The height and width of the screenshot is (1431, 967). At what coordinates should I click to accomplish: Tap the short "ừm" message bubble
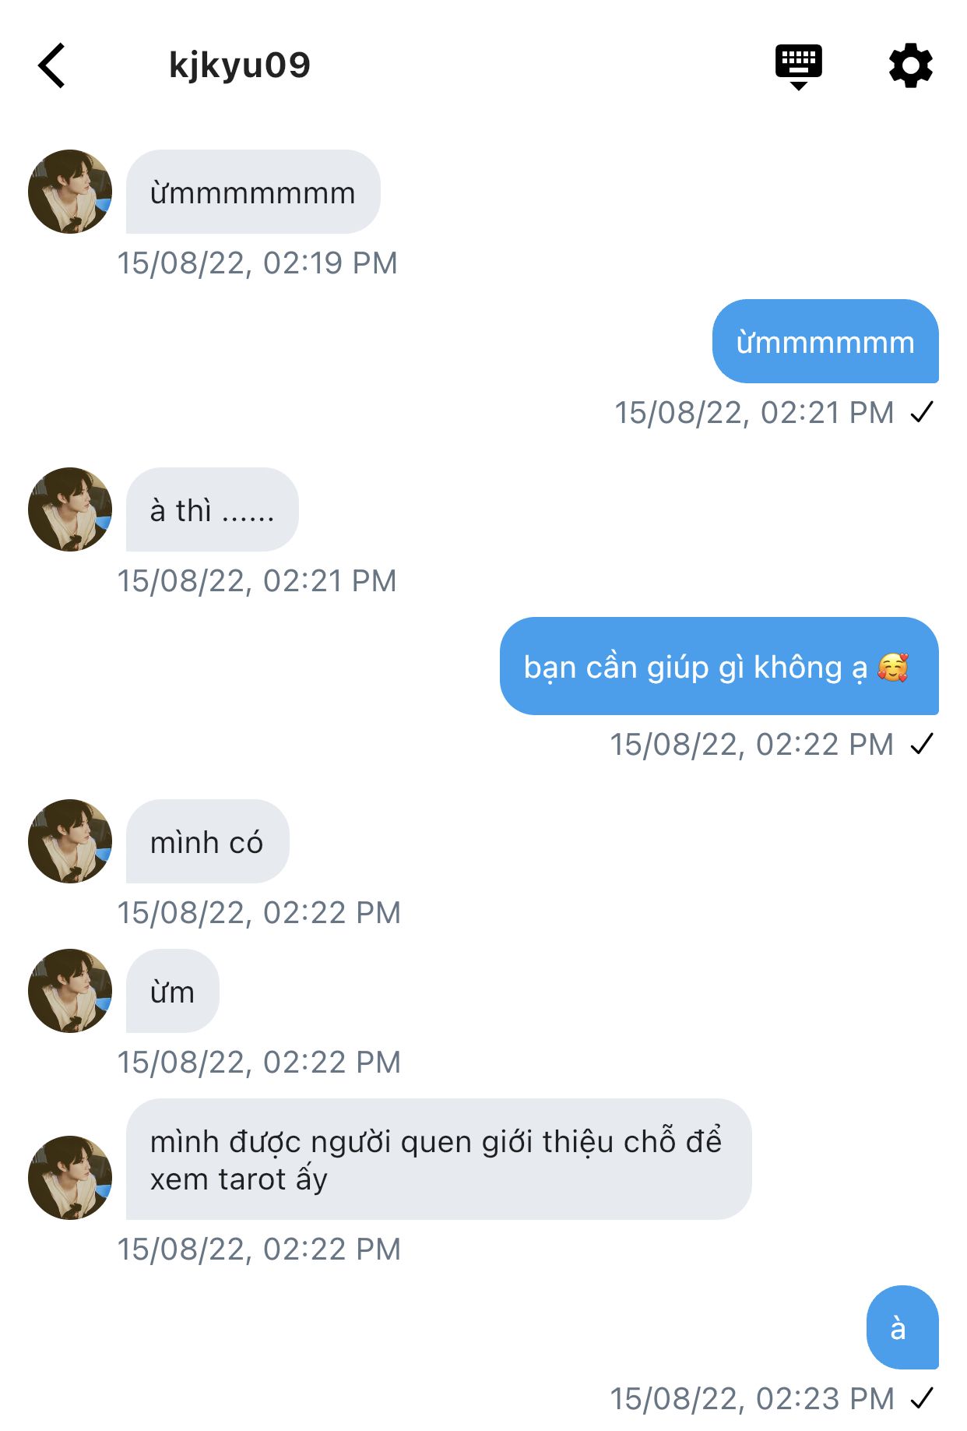[x=172, y=992]
